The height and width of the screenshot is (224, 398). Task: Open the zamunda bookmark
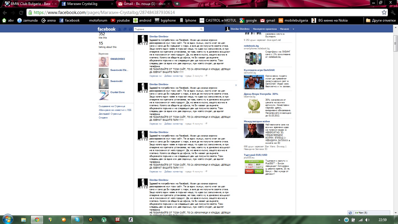[x=27, y=20]
